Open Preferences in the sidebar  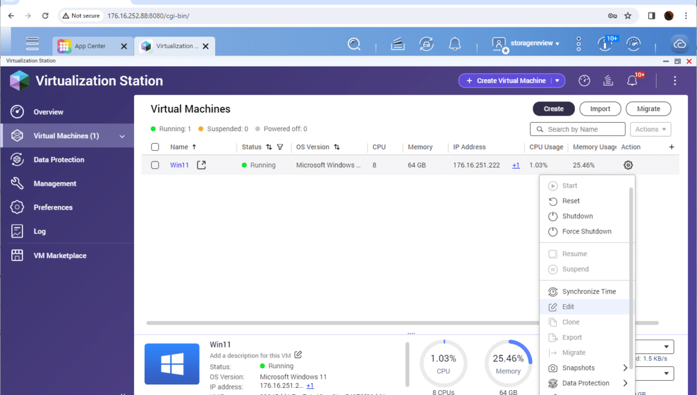(x=67, y=207)
